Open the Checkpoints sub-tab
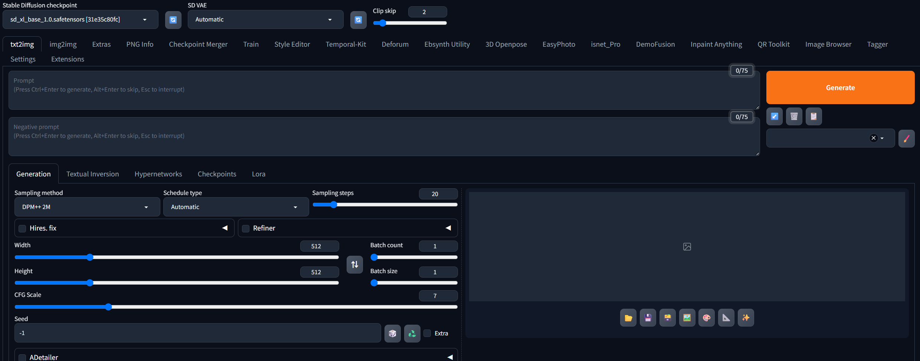 click(x=217, y=174)
